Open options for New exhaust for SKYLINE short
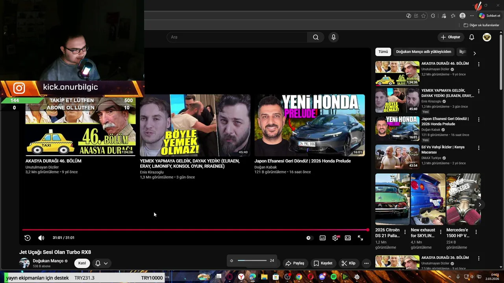The height and width of the screenshot is (283, 504). pyautogui.click(x=441, y=232)
